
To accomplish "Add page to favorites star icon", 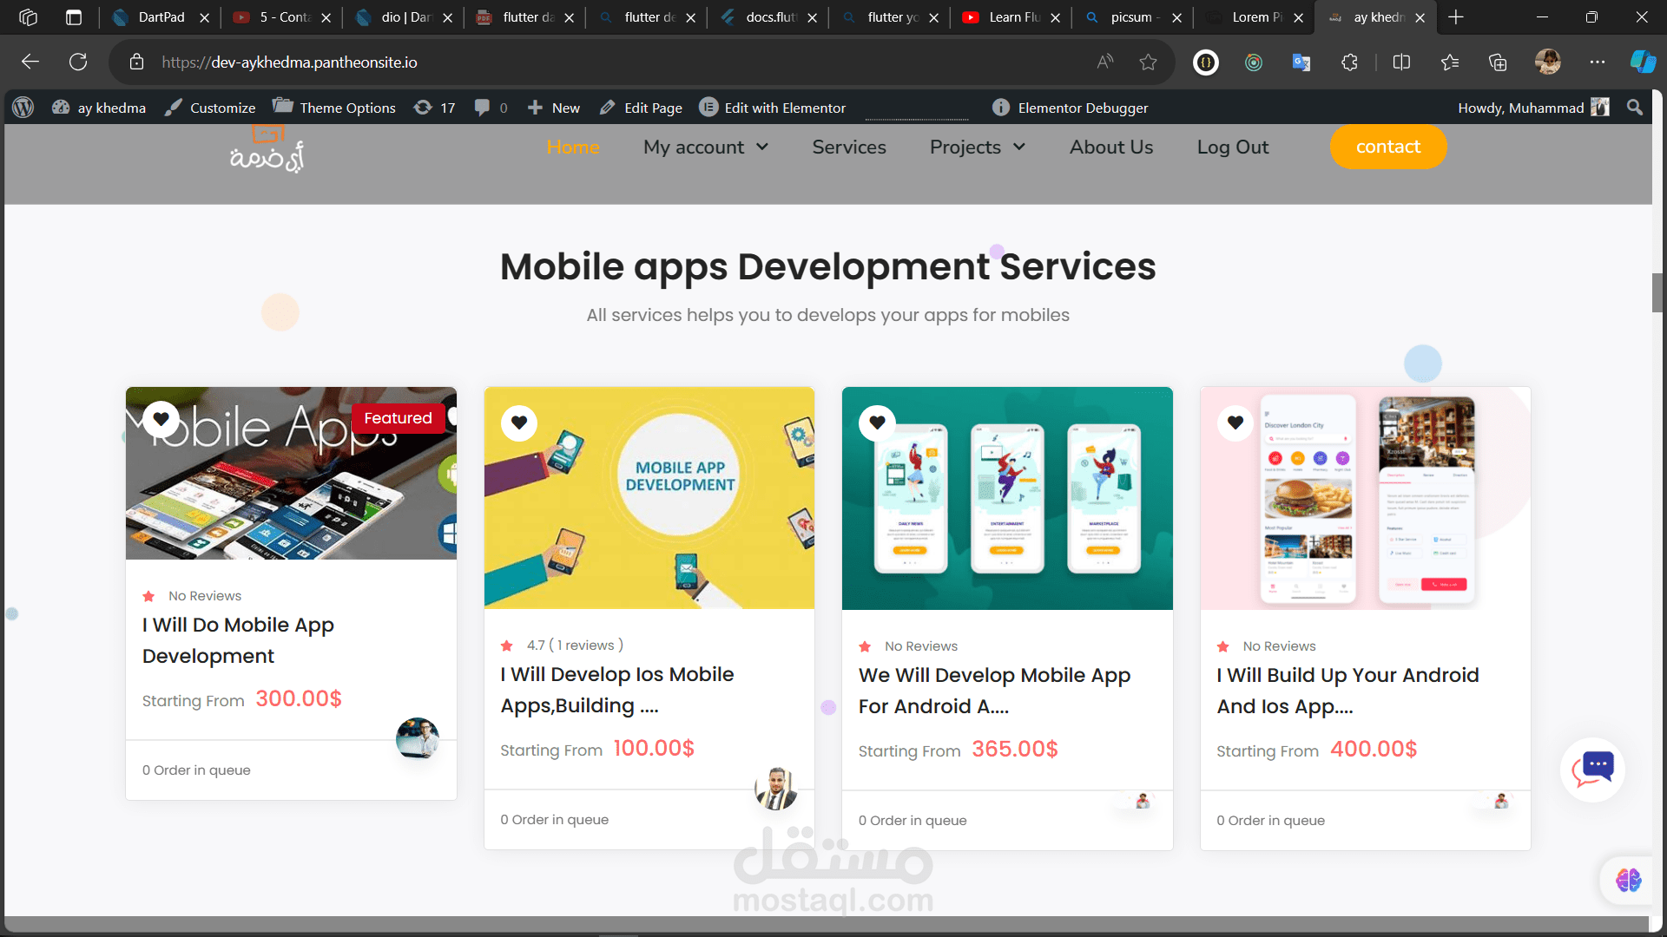I will pyautogui.click(x=1148, y=62).
